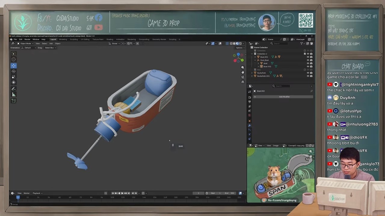
Task: Click the blue playhead at frame 1
Action: [x=18, y=197]
